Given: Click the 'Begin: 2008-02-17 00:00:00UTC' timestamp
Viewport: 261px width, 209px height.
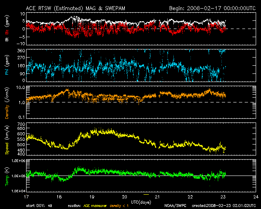Looking at the screenshot, I should tap(212, 8).
